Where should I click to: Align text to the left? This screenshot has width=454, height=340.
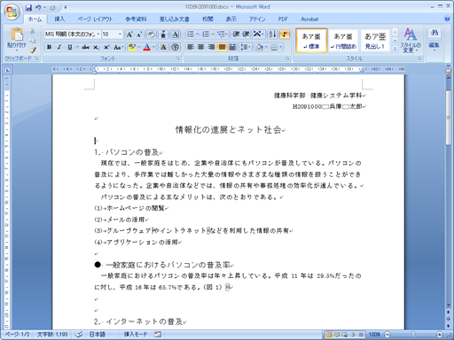point(191,47)
